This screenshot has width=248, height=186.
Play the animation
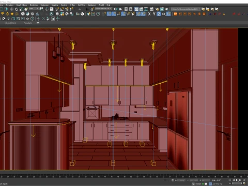pos(237,180)
